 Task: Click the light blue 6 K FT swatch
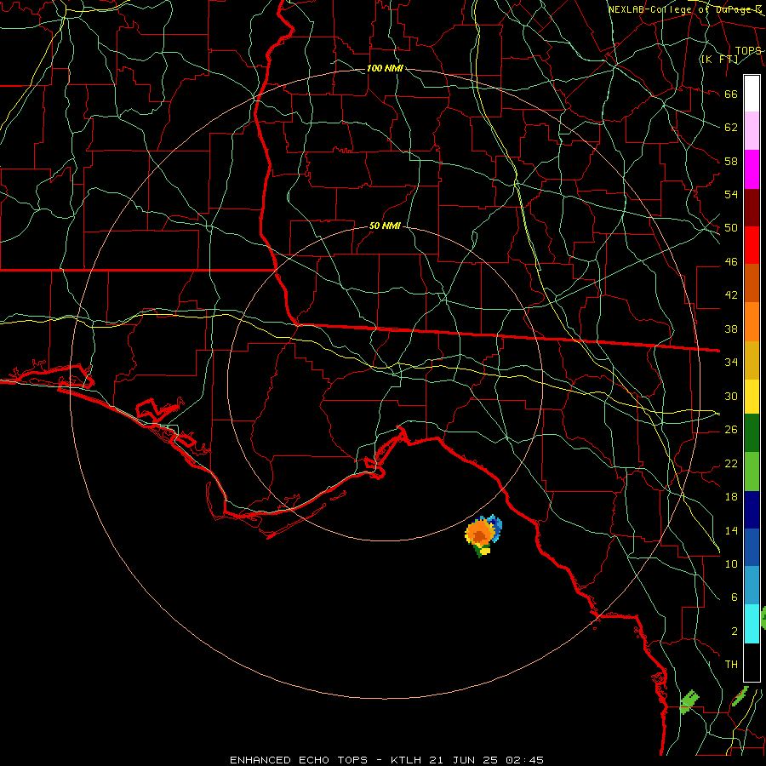[752, 586]
